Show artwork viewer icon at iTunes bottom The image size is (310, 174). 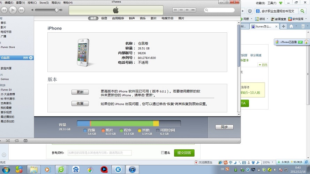(25, 141)
